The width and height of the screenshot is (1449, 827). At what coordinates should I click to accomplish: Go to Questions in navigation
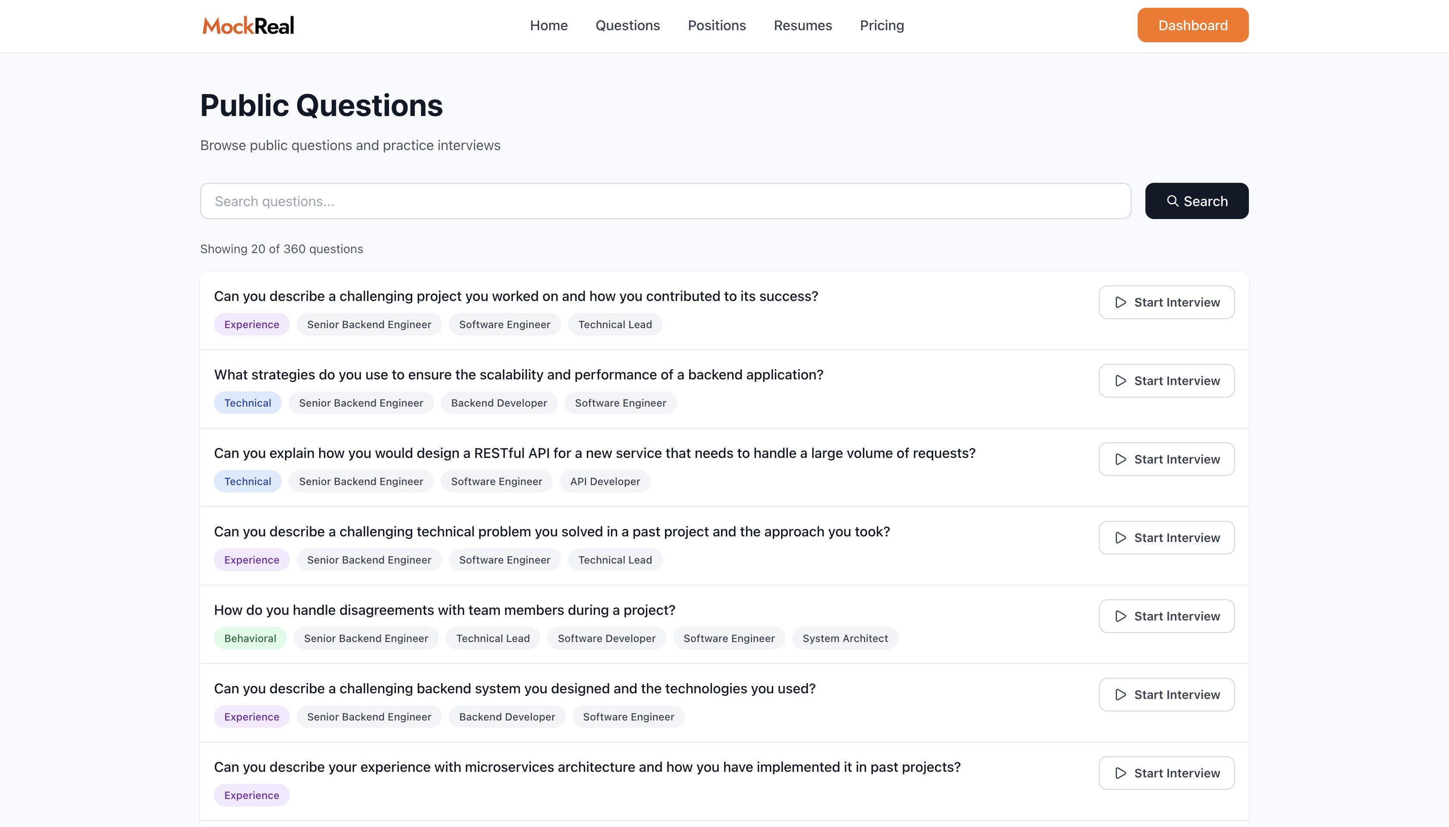627,25
